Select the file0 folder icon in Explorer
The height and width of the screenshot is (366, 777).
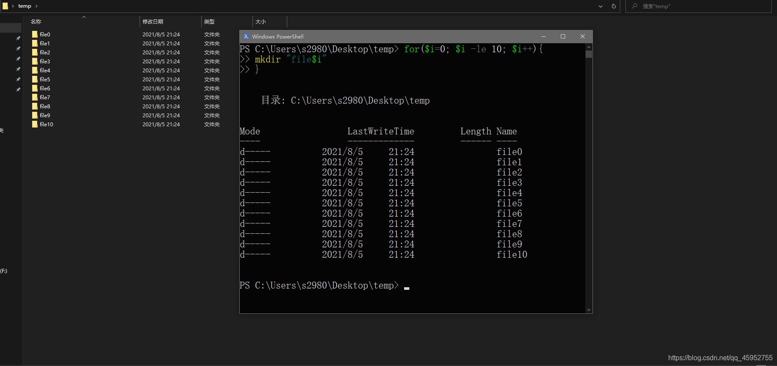tap(35, 34)
